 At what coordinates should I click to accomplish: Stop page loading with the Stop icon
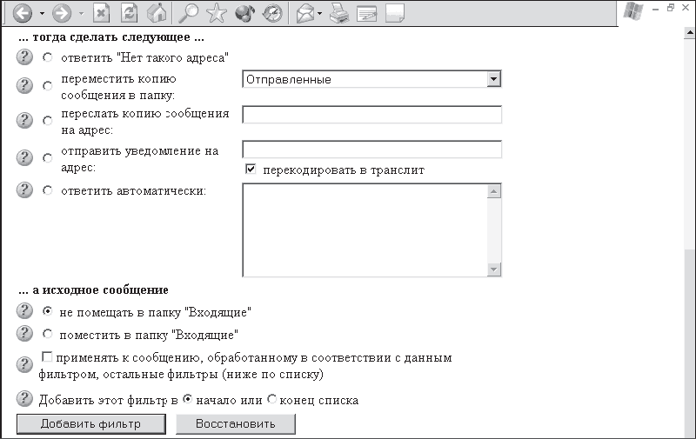point(101,13)
